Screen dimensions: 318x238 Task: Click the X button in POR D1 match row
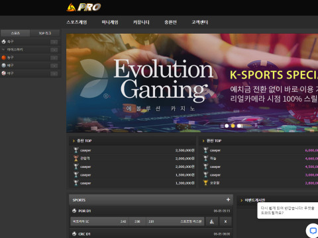225,221
